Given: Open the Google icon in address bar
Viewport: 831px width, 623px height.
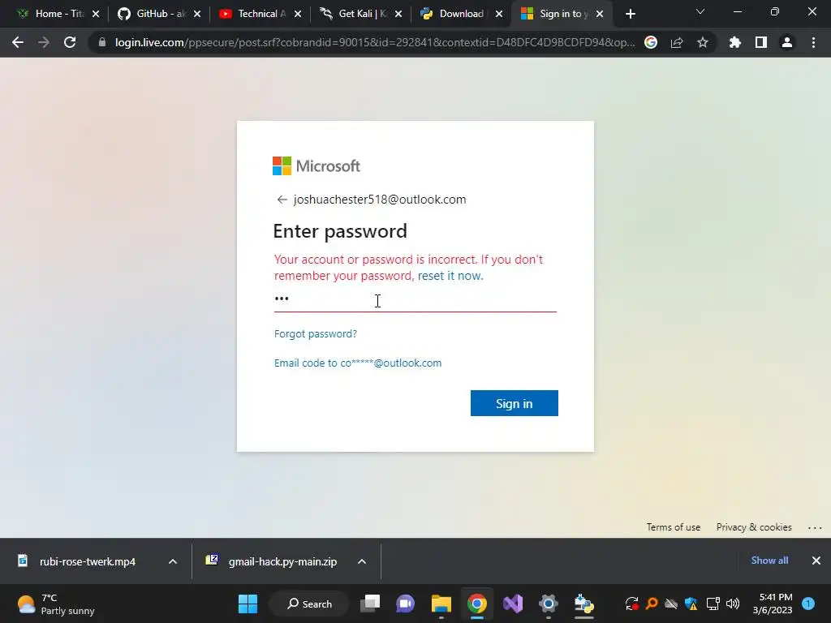Looking at the screenshot, I should click(x=651, y=42).
